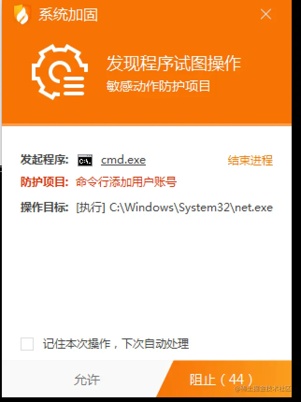Click the [执行] action tag

[x=91, y=207]
